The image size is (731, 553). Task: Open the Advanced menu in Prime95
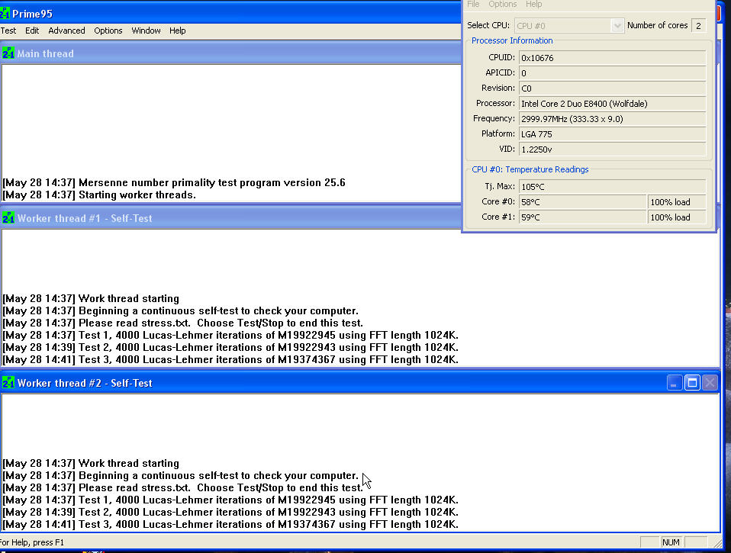[66, 31]
